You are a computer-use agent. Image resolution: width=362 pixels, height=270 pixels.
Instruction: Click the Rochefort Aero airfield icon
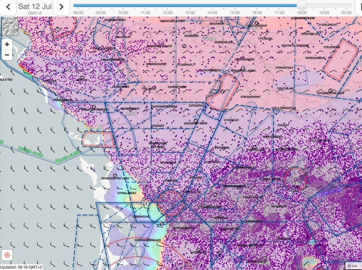click(x=115, y=178)
